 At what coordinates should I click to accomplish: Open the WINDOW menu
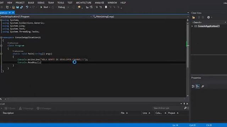point(112,2)
